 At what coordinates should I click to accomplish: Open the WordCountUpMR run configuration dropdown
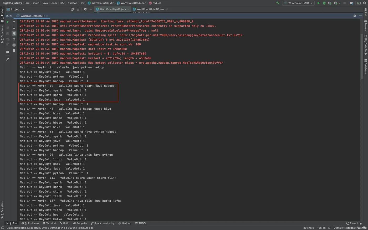click(298, 3)
